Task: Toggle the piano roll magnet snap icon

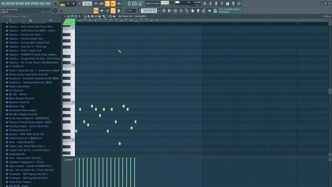Action: tap(72, 16)
